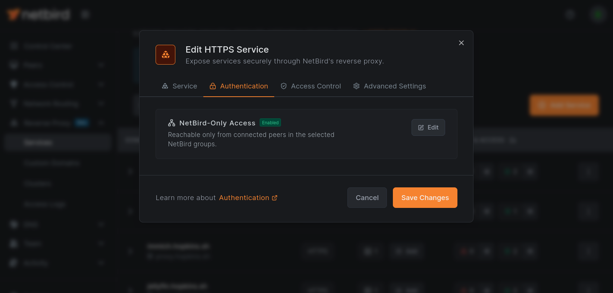Click the Edit HTTPS Service title
This screenshot has height=293, width=613.
pyautogui.click(x=227, y=50)
